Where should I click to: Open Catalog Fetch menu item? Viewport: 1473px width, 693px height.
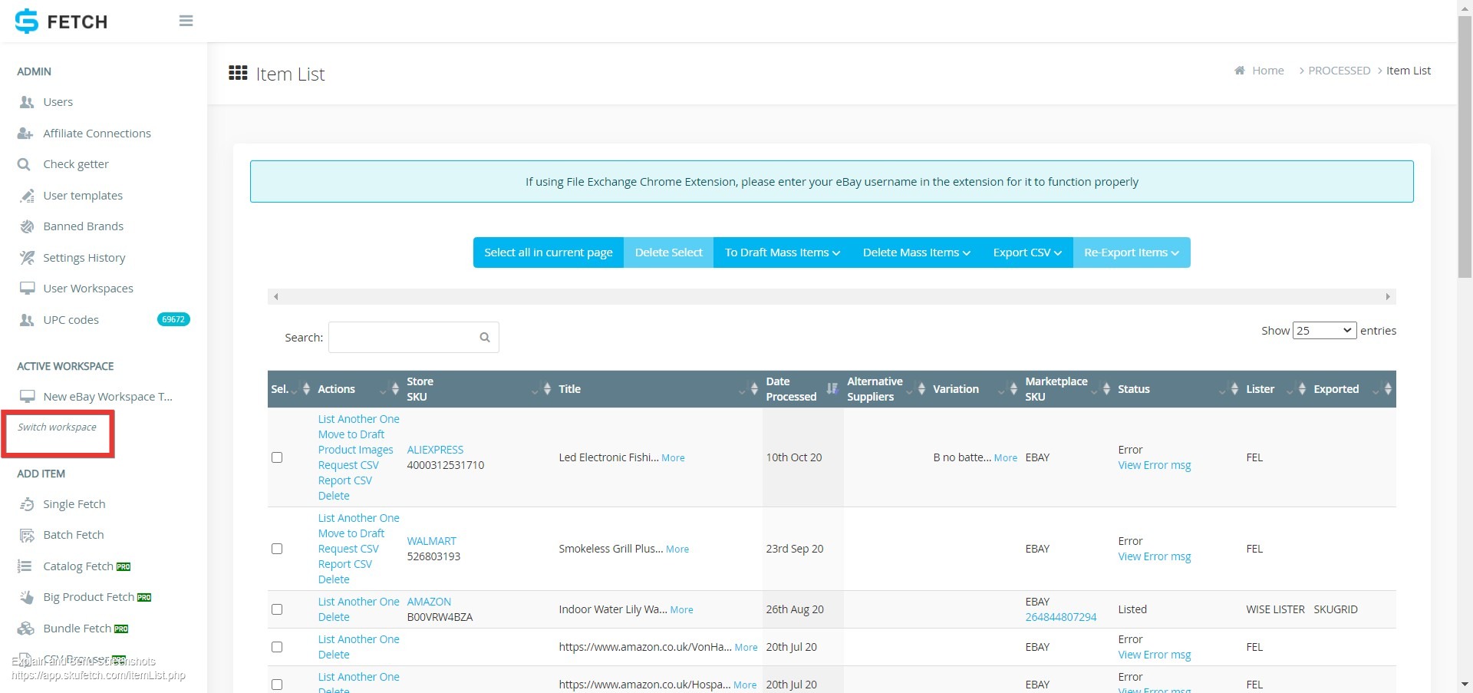(x=78, y=566)
